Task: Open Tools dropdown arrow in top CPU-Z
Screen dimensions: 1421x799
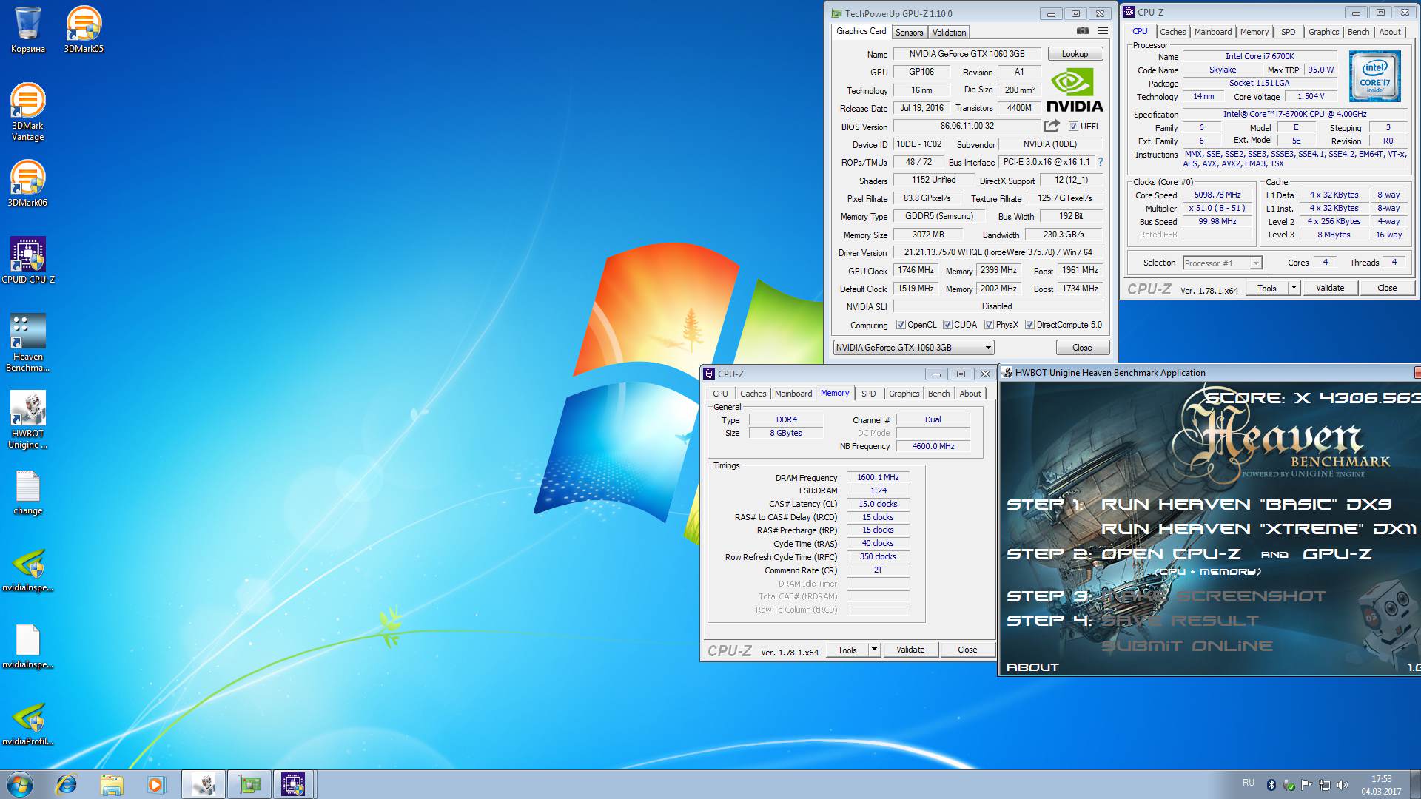Action: point(1294,288)
